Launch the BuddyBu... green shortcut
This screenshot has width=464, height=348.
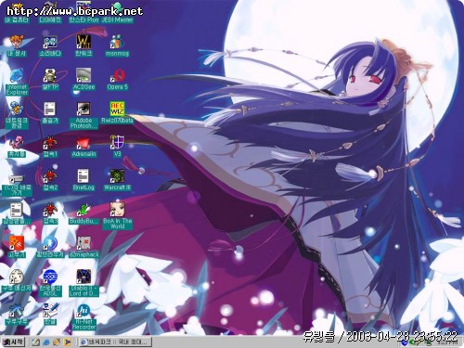pyautogui.click(x=84, y=213)
